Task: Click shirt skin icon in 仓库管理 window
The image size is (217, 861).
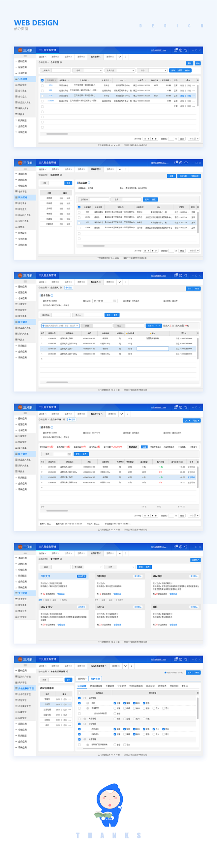Action: 186,50
